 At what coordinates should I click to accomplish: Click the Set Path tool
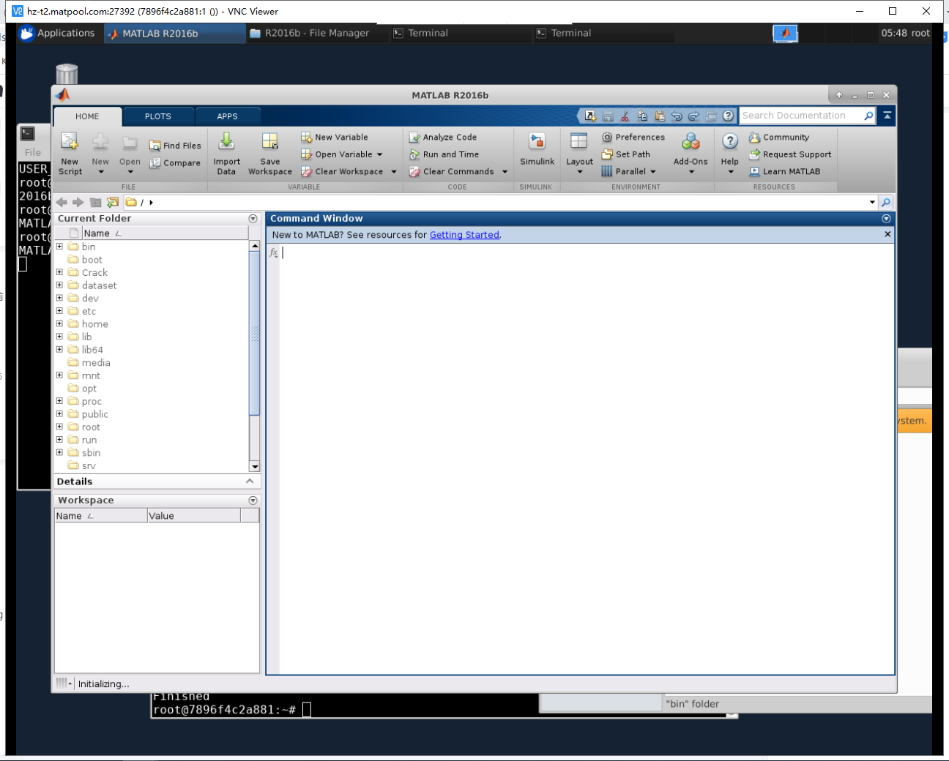click(626, 154)
